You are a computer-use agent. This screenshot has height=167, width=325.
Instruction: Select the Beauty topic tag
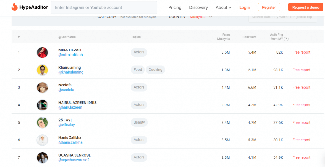(x=139, y=123)
